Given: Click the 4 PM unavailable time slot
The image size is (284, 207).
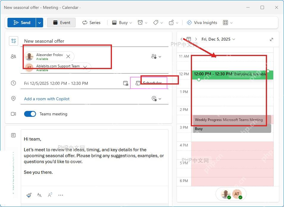Looking at the screenshot, I should (x=232, y=146).
